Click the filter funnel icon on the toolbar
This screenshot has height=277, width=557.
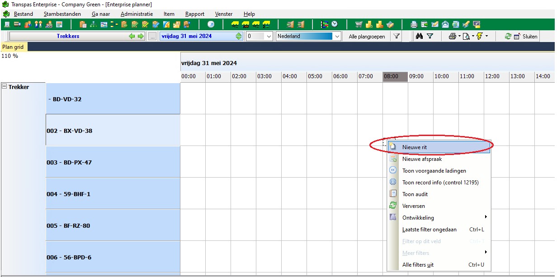pyautogui.click(x=430, y=36)
